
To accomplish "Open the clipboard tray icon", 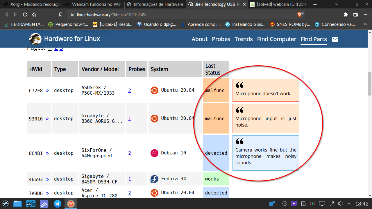I will [303, 203].
